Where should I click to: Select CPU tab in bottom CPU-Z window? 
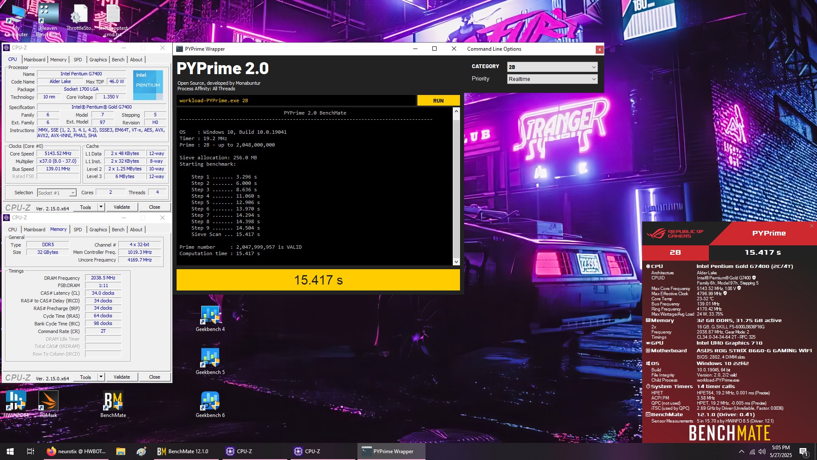[x=13, y=230]
